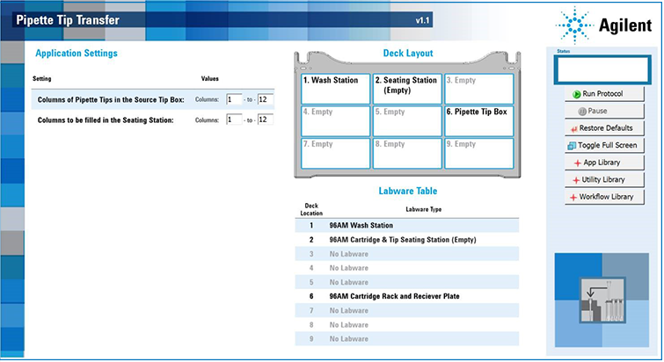Select Seating Station deck position 2
Screen dimensions: 664x362
click(x=406, y=89)
